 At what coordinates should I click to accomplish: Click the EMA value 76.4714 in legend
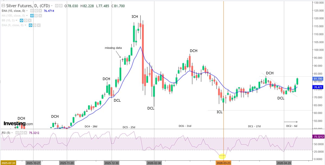tap(49, 11)
